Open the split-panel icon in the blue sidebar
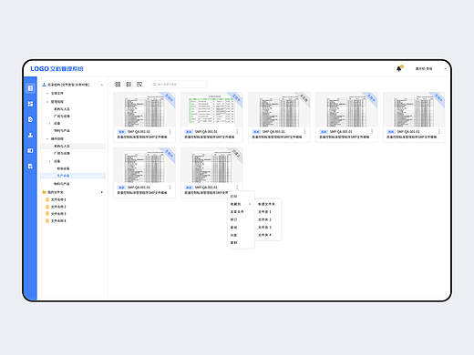Viewport: 474px width, 355px height. [x=30, y=150]
